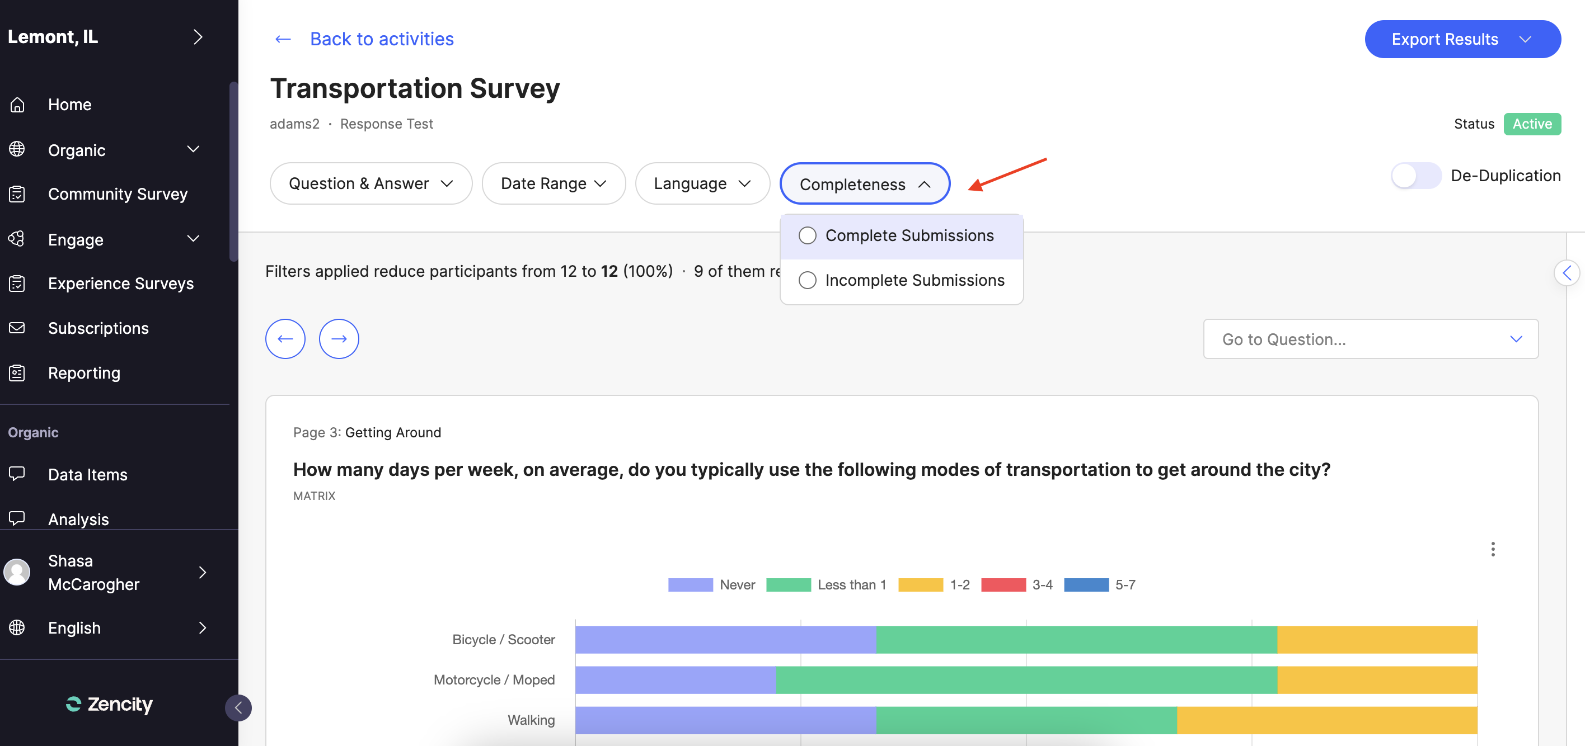The height and width of the screenshot is (746, 1585).
Task: Open chart options three-dot menu
Action: tap(1492, 549)
